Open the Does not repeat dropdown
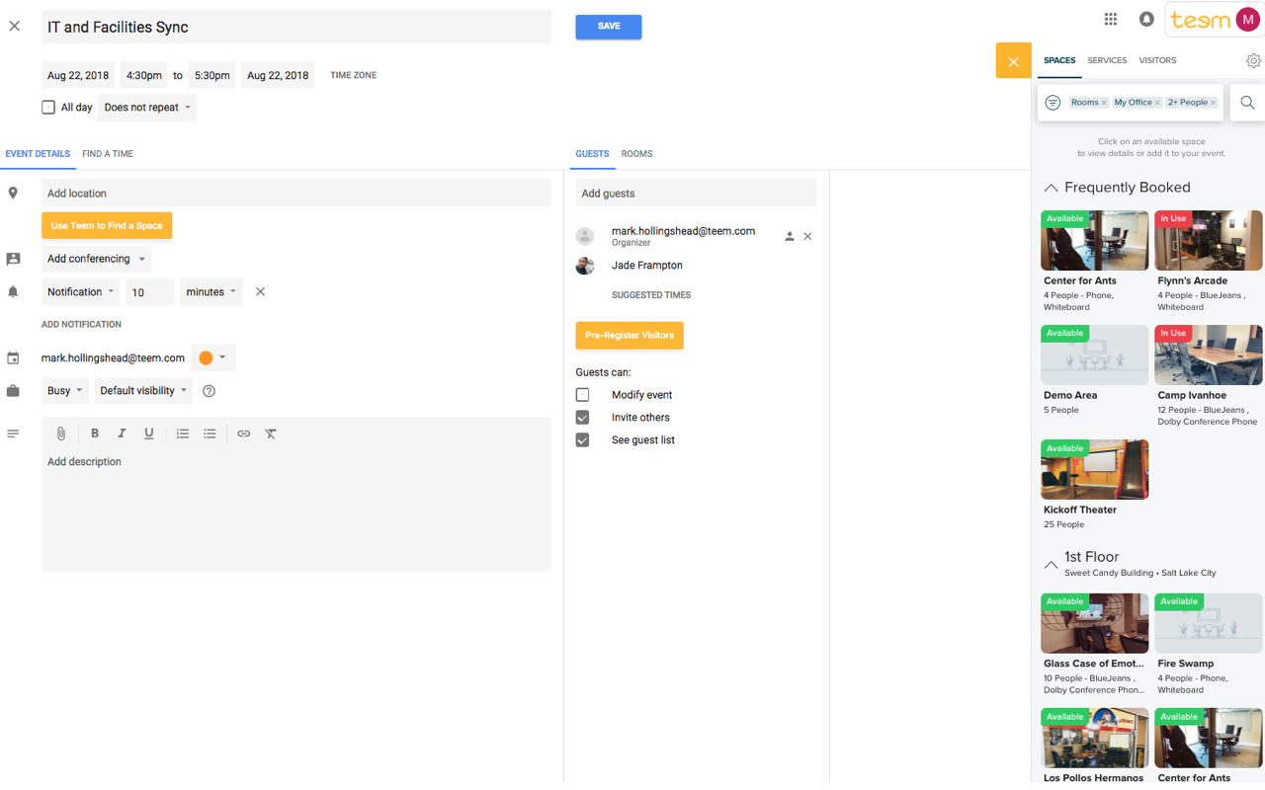 point(147,108)
